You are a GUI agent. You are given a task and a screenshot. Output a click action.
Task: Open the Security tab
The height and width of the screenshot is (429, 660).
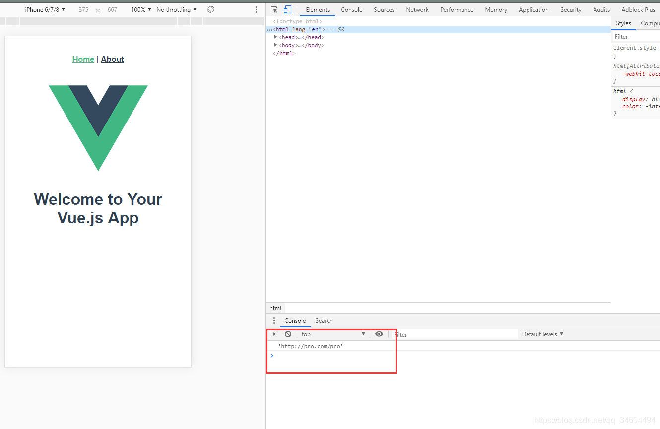tap(571, 9)
